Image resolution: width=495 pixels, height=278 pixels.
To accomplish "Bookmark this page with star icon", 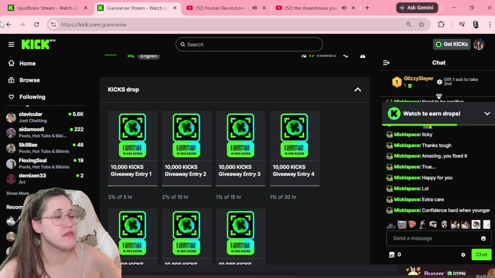I will pyautogui.click(x=422, y=24).
